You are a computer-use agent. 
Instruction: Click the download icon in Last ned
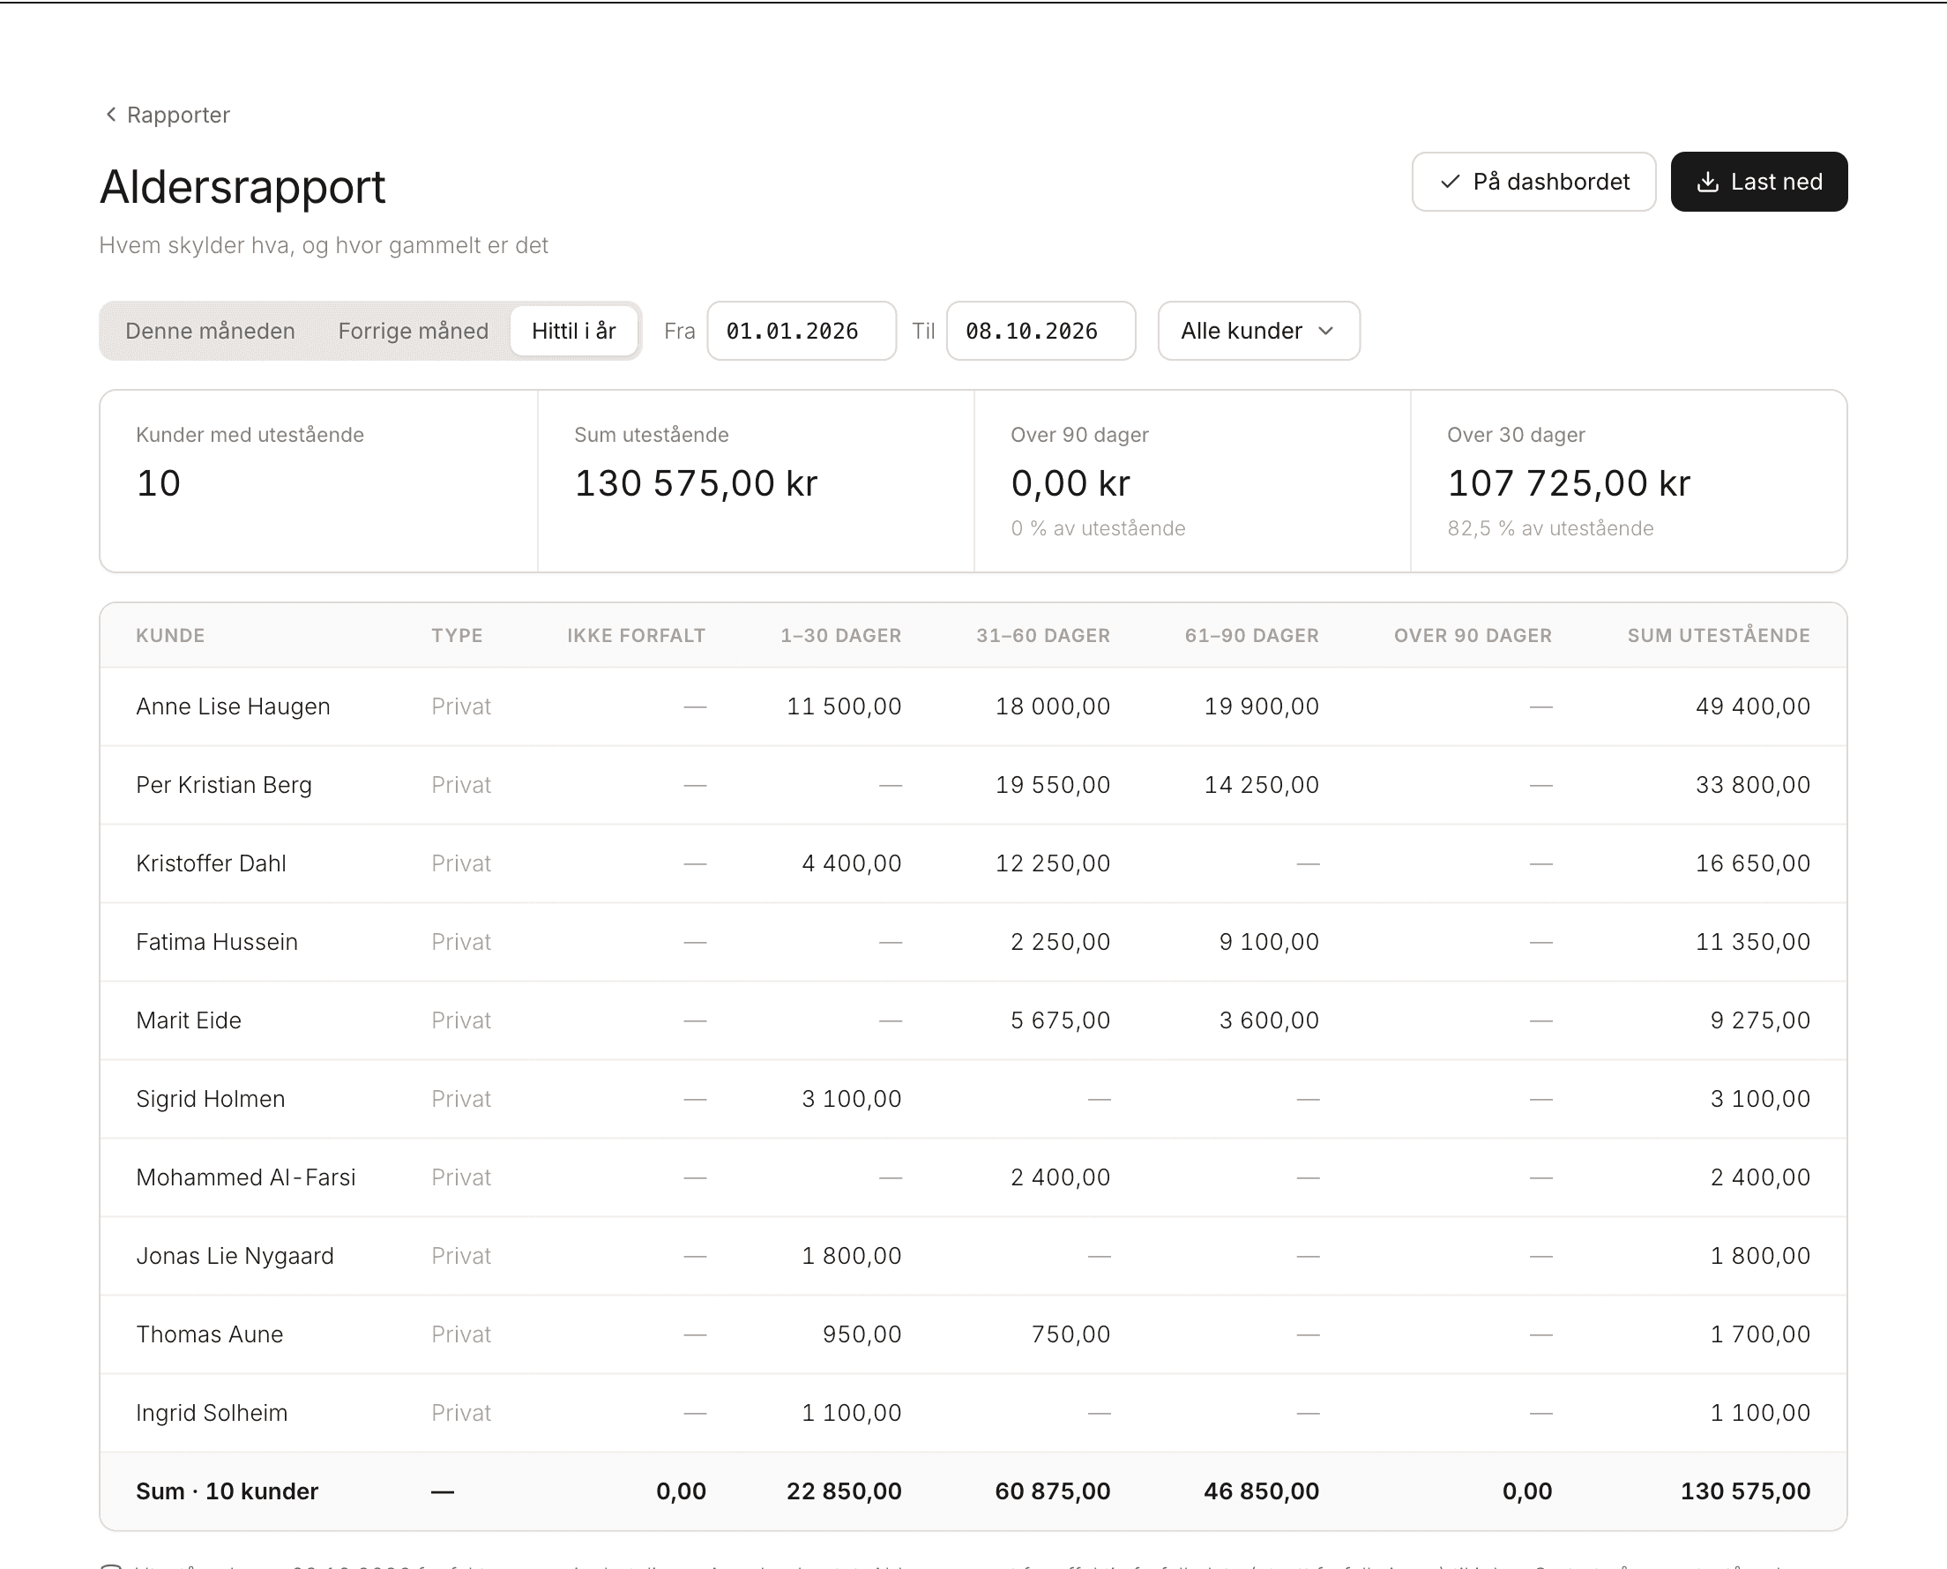[1706, 182]
